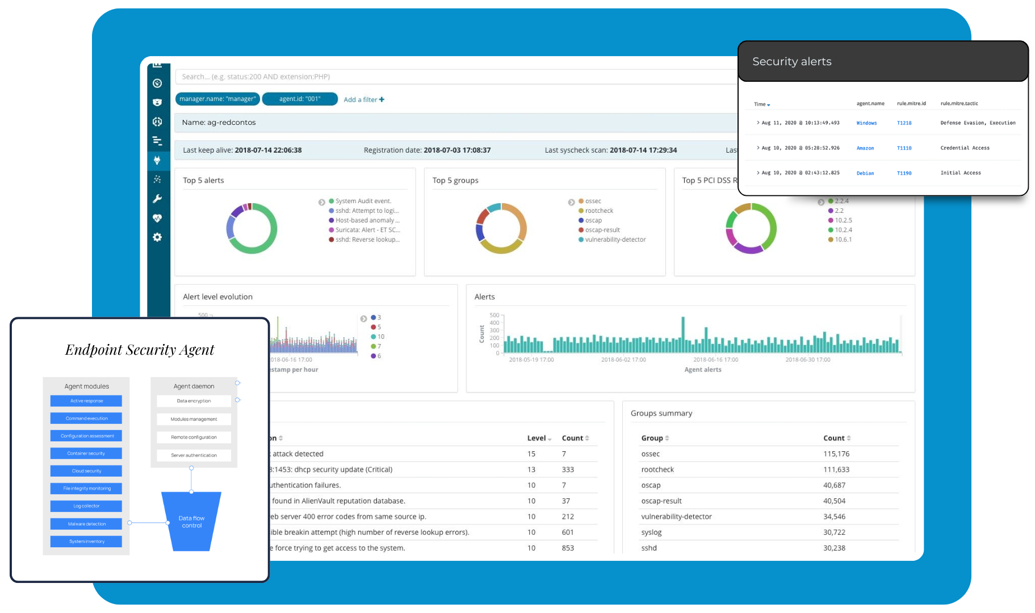Sort Security alerts by Time column
Image resolution: width=1035 pixels, height=613 pixels.
point(762,104)
